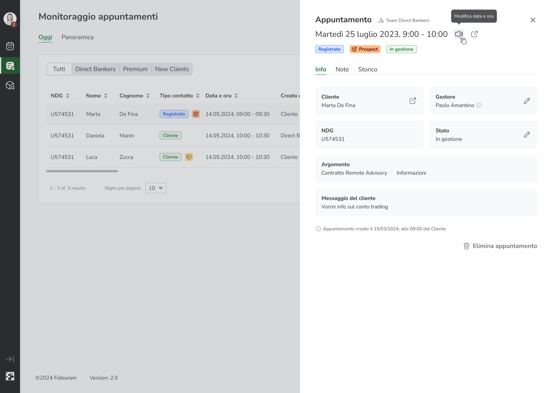The height and width of the screenshot is (393, 553).
Task: Click info icon next to Paolo Amantino
Action: (x=479, y=105)
